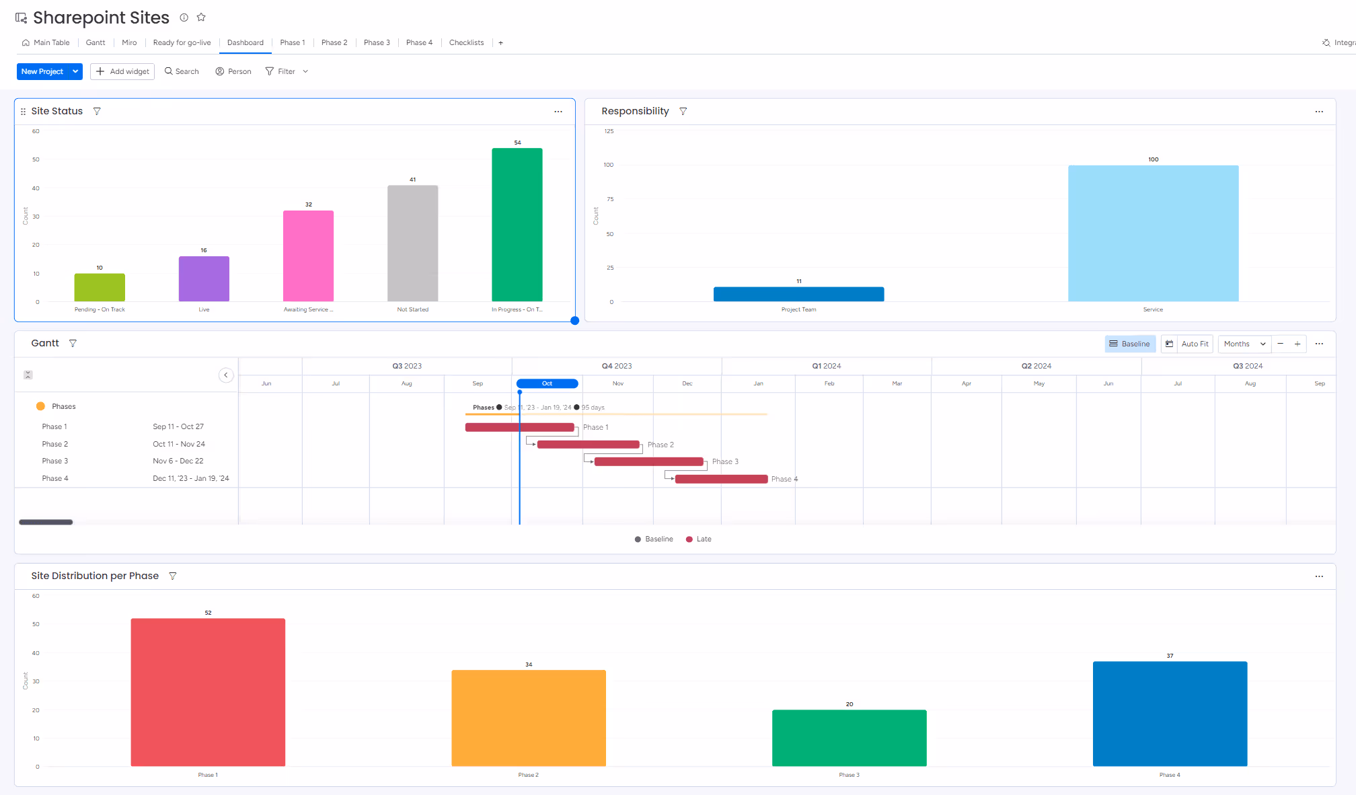Open the Filter dropdown chevron in the toolbar
The width and height of the screenshot is (1356, 795).
[305, 71]
